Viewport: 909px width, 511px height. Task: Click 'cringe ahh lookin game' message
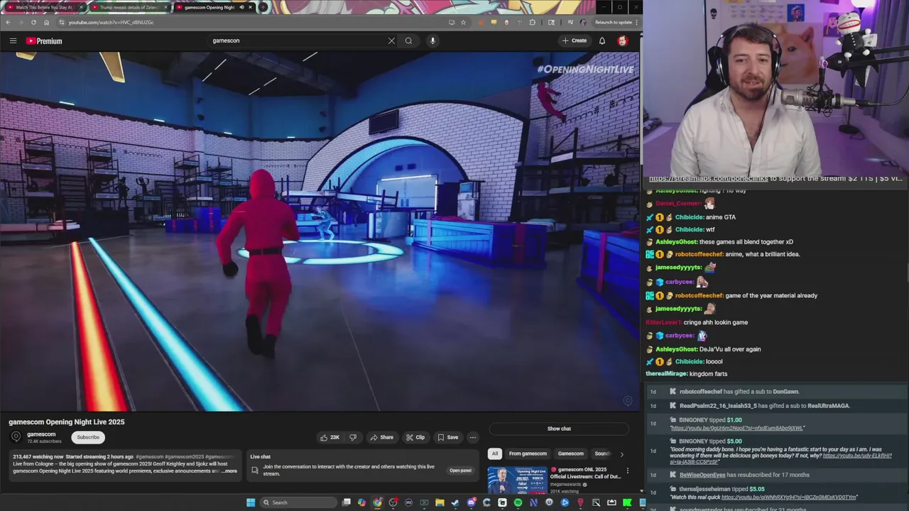tap(716, 322)
